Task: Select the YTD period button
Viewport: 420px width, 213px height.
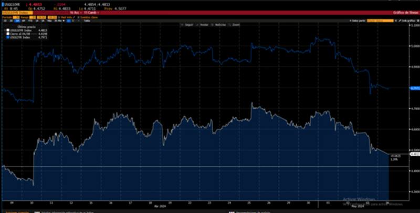Action: click(x=29, y=21)
